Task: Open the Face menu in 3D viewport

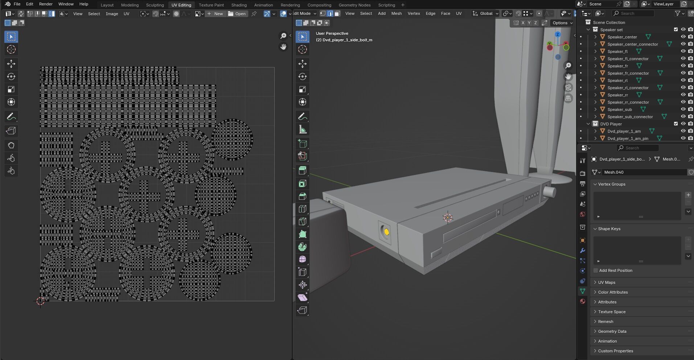Action: pos(445,13)
